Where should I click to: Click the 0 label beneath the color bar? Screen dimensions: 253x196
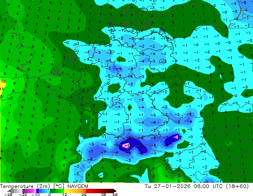pyautogui.click(x=49, y=194)
